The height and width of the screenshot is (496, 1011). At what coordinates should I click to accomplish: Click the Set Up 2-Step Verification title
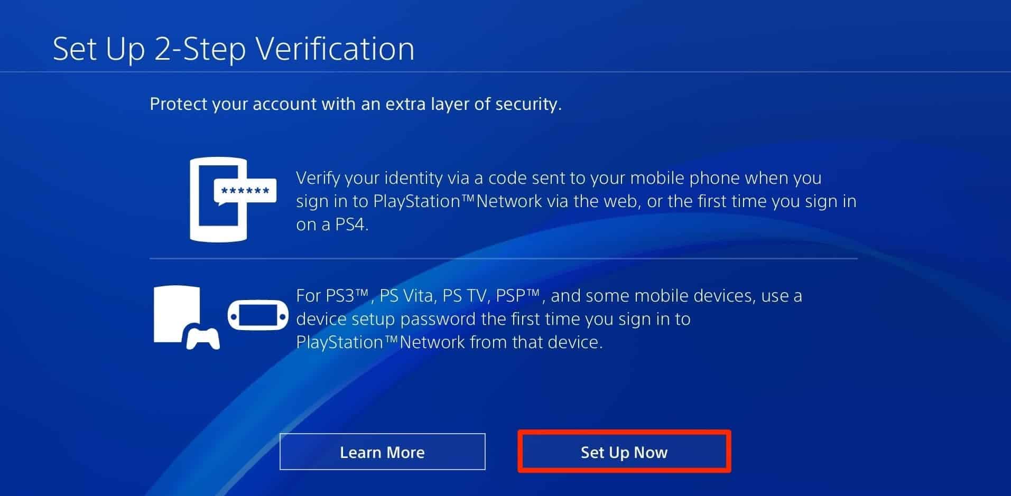point(234,49)
